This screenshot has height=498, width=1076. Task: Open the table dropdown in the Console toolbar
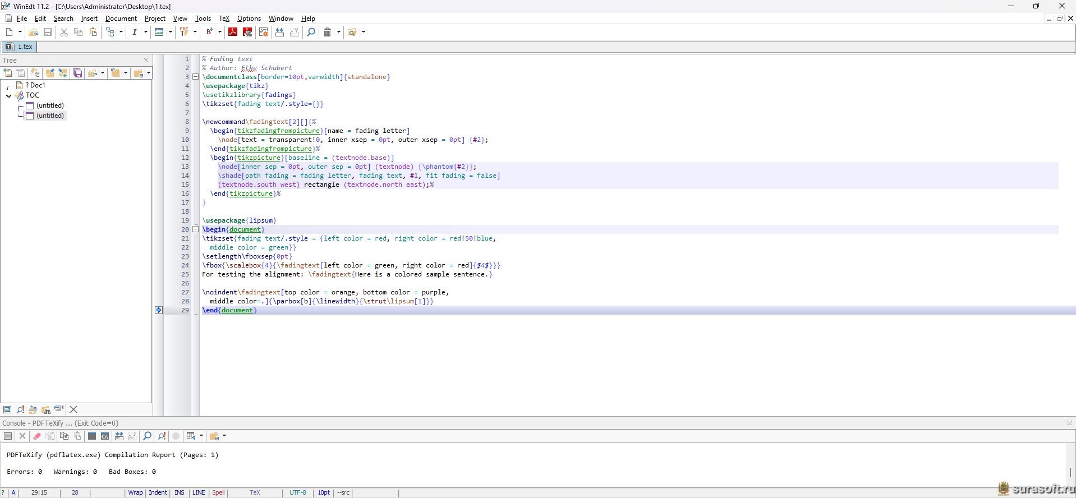201,436
